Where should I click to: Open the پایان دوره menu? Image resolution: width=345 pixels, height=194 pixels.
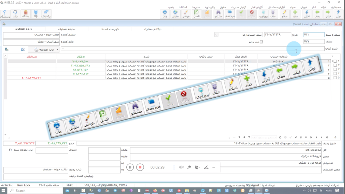(x=210, y=7)
